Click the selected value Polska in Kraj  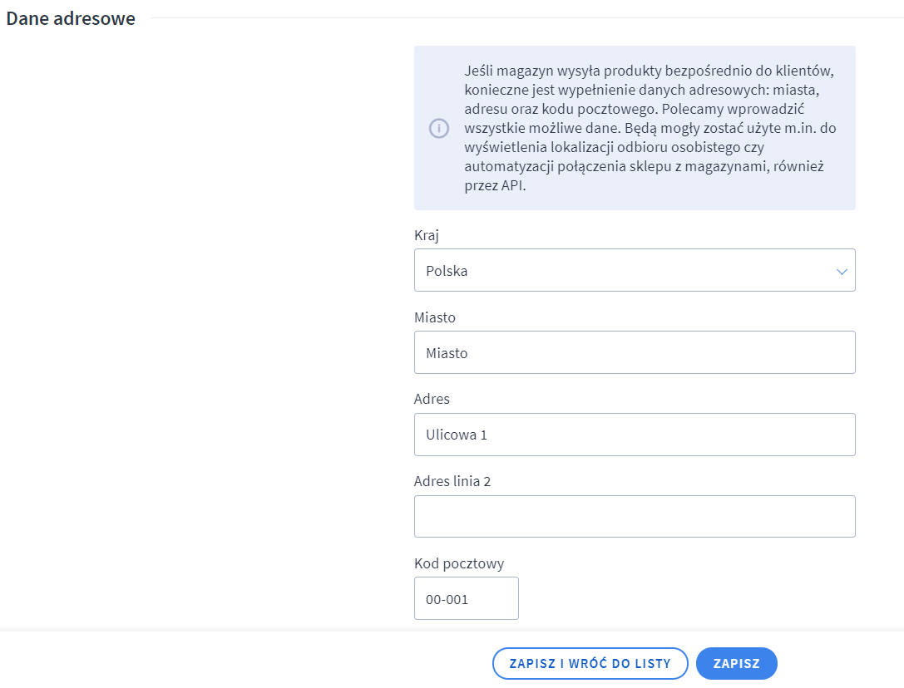pos(447,271)
